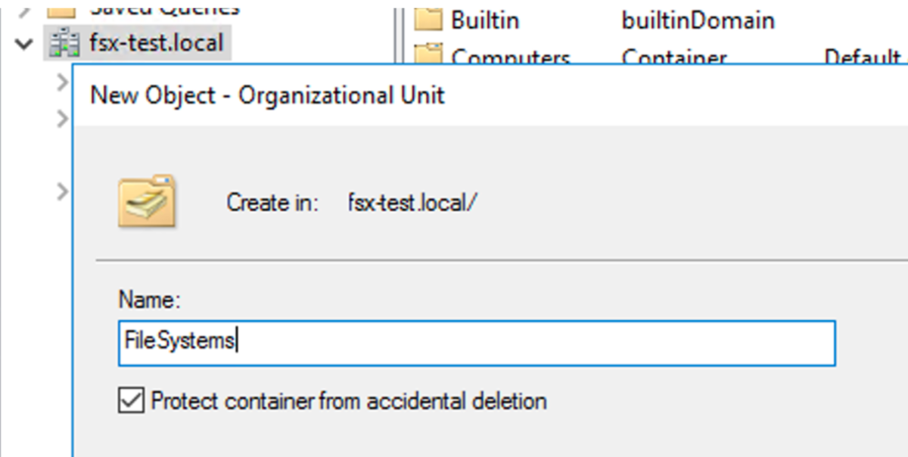Select the Builtin folder icon
Image resolution: width=908 pixels, height=457 pixels.
click(x=428, y=19)
